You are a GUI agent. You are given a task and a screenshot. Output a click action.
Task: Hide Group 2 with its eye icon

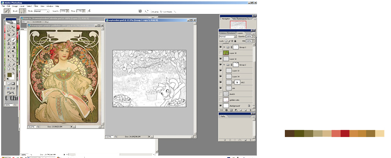click(x=221, y=64)
